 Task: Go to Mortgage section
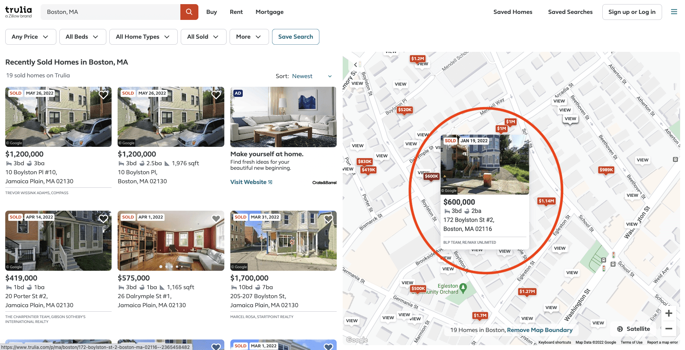[x=269, y=12]
